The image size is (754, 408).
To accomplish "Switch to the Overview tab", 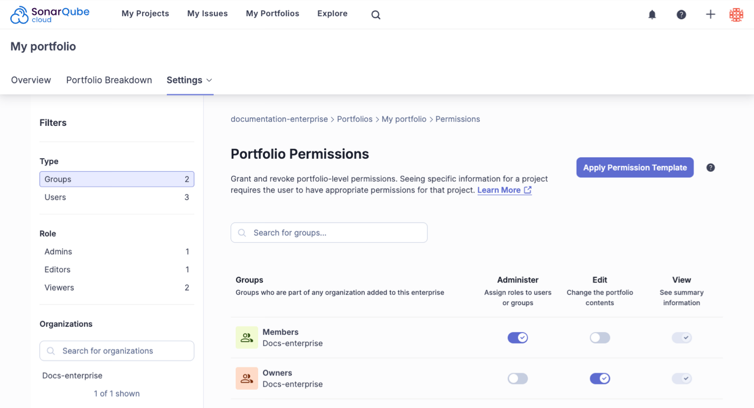I will (x=31, y=80).
